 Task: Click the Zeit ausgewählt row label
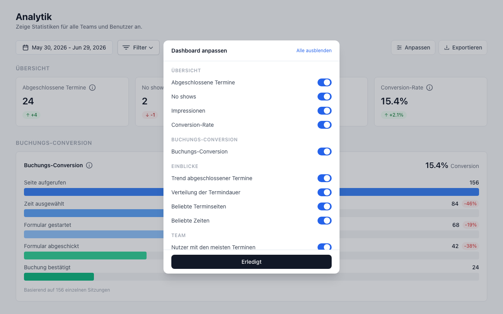point(44,204)
